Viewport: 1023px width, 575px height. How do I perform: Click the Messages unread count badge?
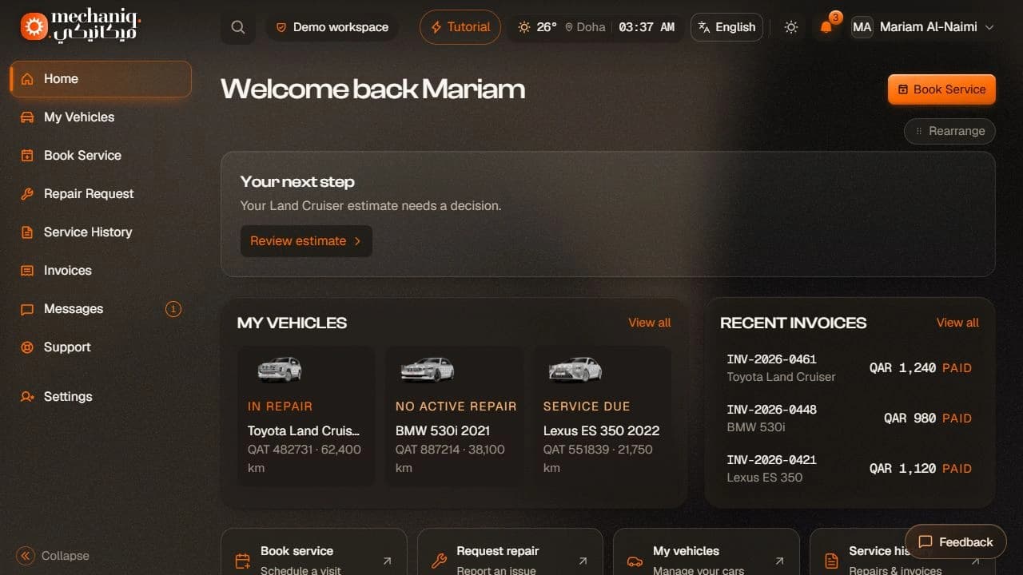tap(173, 309)
